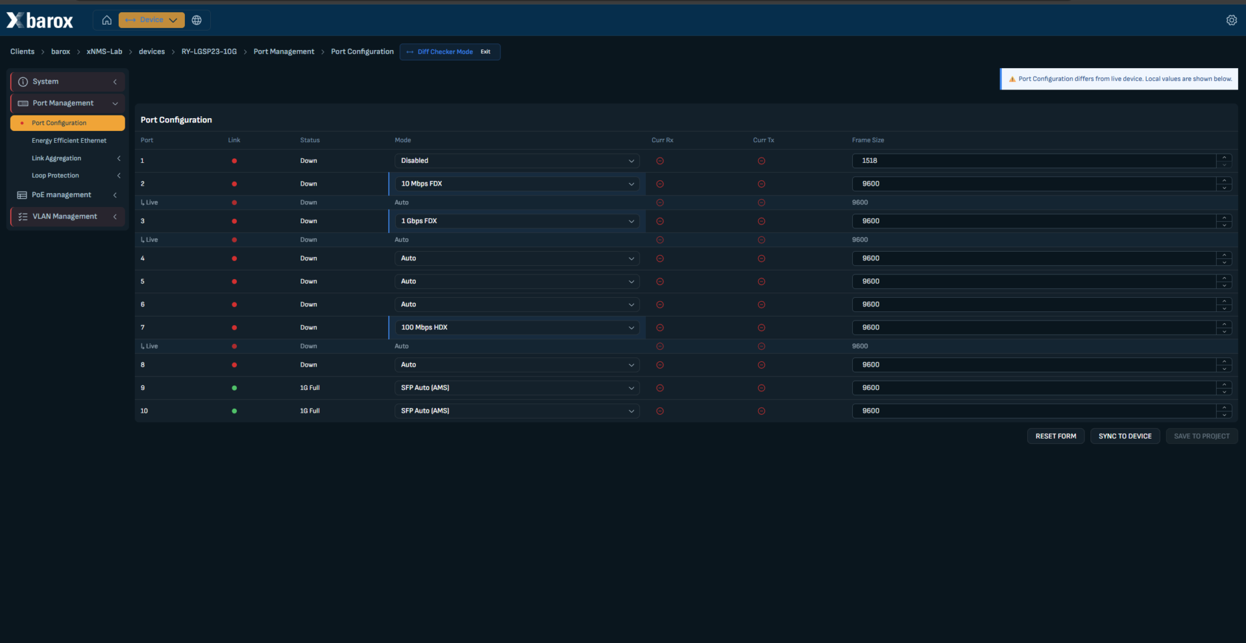Click the VLAN Management list icon
The width and height of the screenshot is (1246, 643).
(23, 217)
